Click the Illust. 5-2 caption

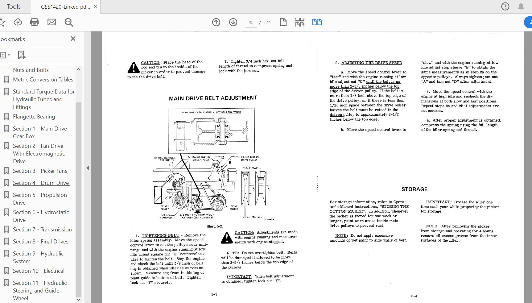[215, 226]
